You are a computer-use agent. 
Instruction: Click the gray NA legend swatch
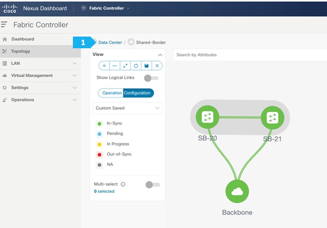coord(99,165)
